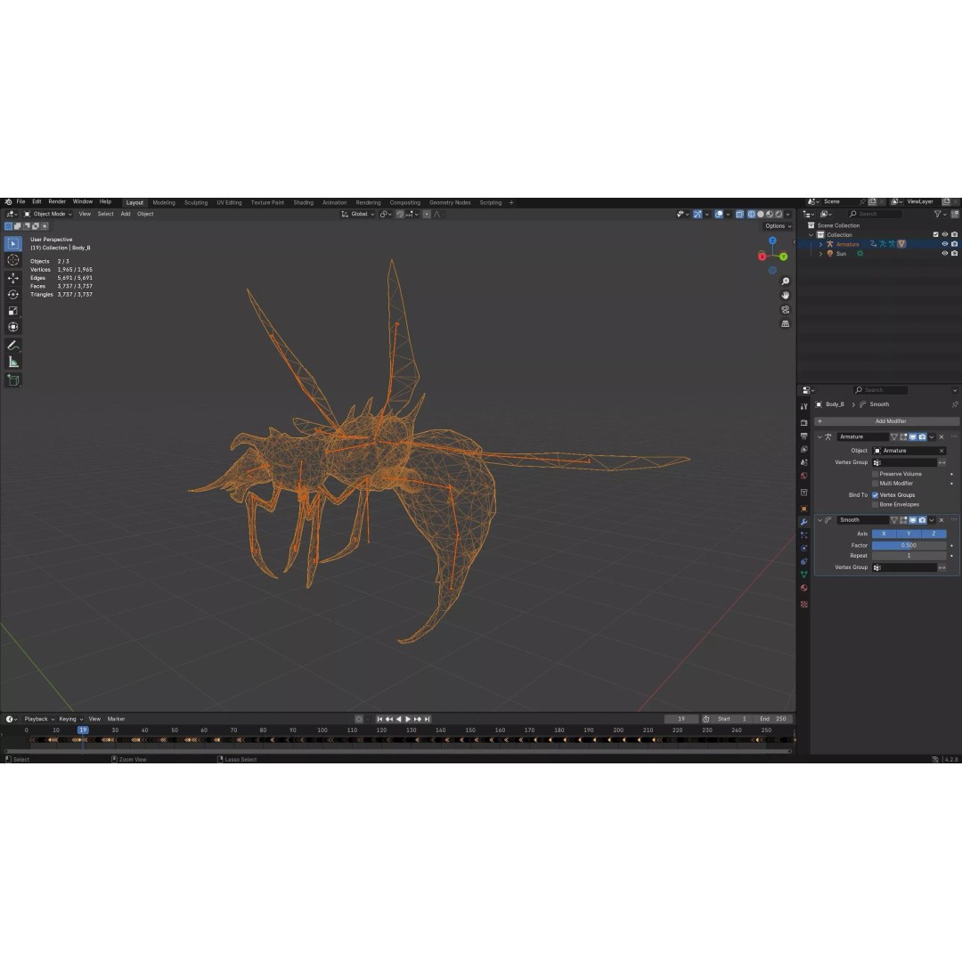Enable the Bone Envelopes checkbox

pos(875,504)
